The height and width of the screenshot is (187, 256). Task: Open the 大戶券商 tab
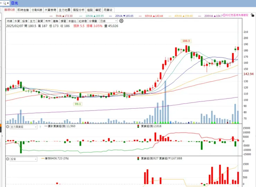point(51,10)
